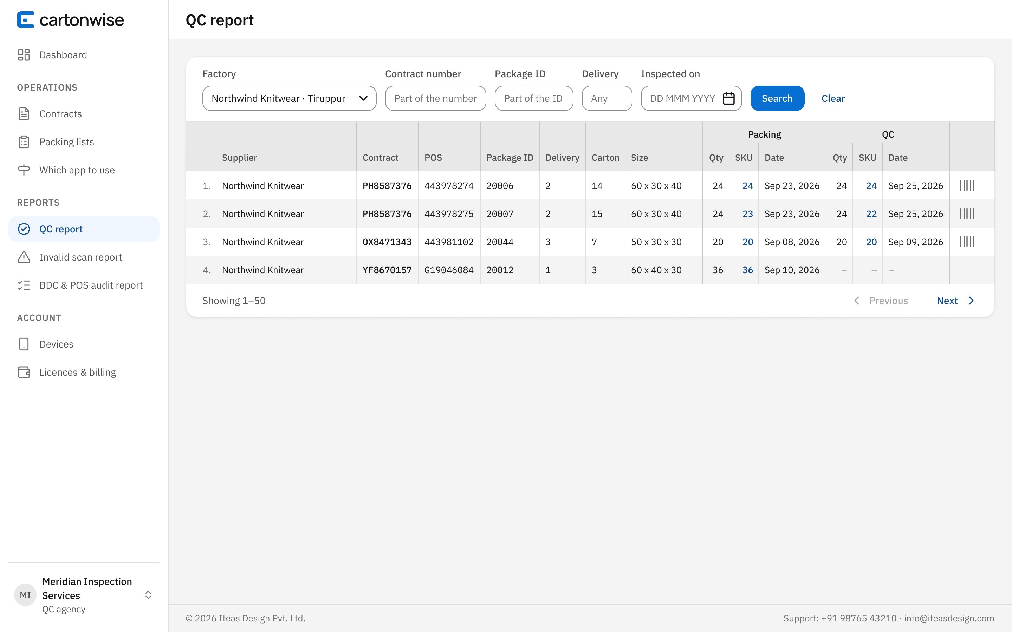Focus the Contract number input field
Screen dimensions: 1012x632
pyautogui.click(x=435, y=98)
